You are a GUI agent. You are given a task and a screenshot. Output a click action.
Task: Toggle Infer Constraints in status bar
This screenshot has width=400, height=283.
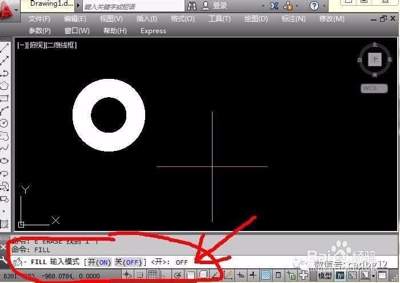pos(127,275)
